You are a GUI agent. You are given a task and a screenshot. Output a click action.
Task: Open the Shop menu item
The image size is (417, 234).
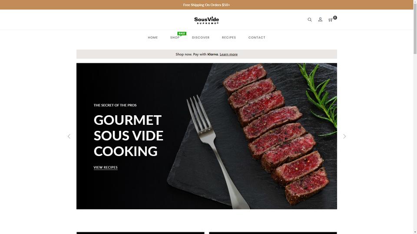point(175,38)
